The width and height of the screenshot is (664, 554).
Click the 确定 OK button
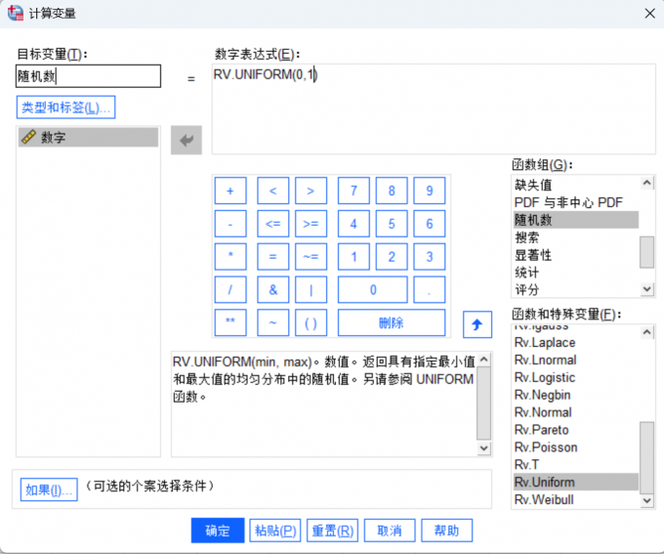click(x=218, y=531)
